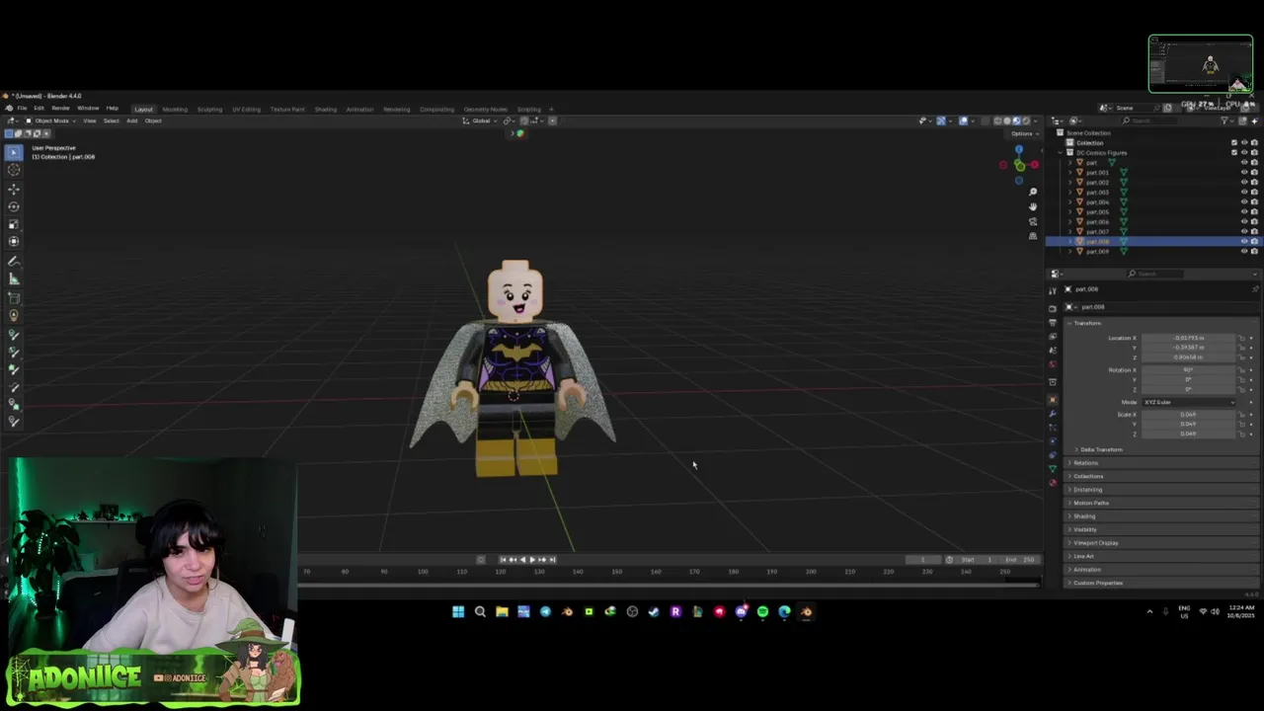Select the 3D Cursor tool
1264x711 pixels.
click(x=14, y=170)
